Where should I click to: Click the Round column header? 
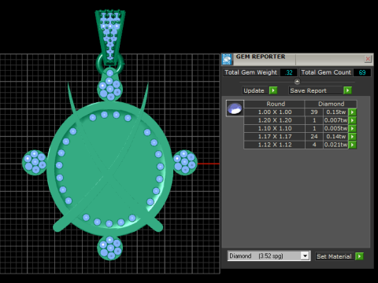[274, 104]
